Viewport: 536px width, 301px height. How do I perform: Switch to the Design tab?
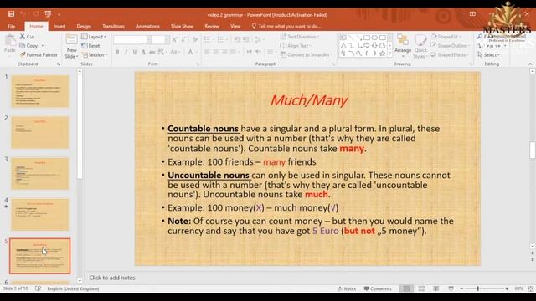tap(84, 26)
